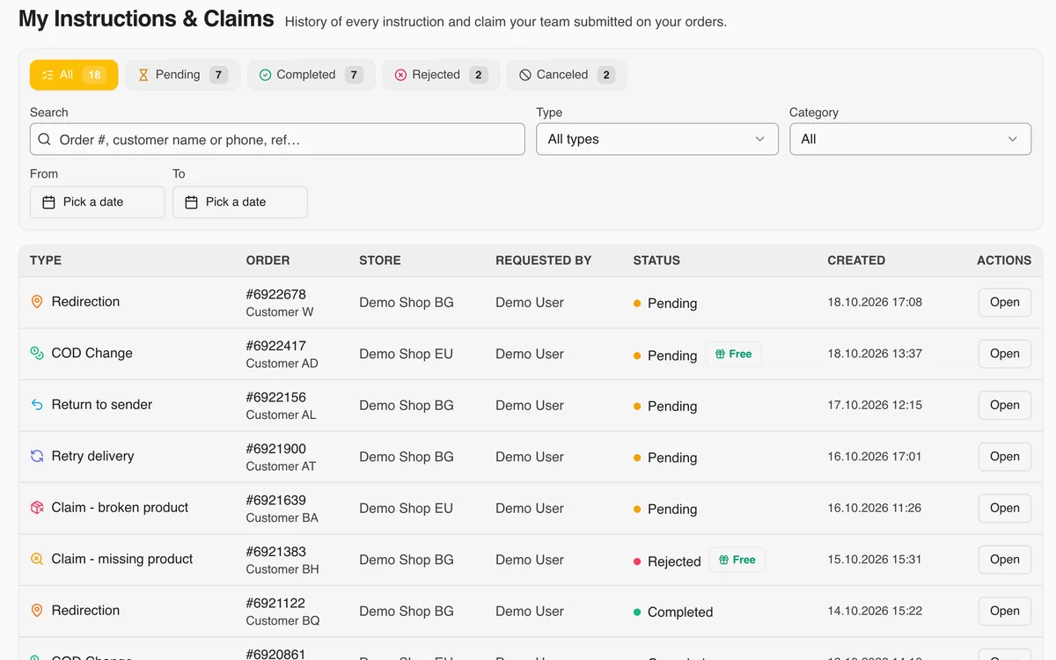Image resolution: width=1056 pixels, height=660 pixels.
Task: Click the Return to sender arrow icon
Action: (37, 405)
